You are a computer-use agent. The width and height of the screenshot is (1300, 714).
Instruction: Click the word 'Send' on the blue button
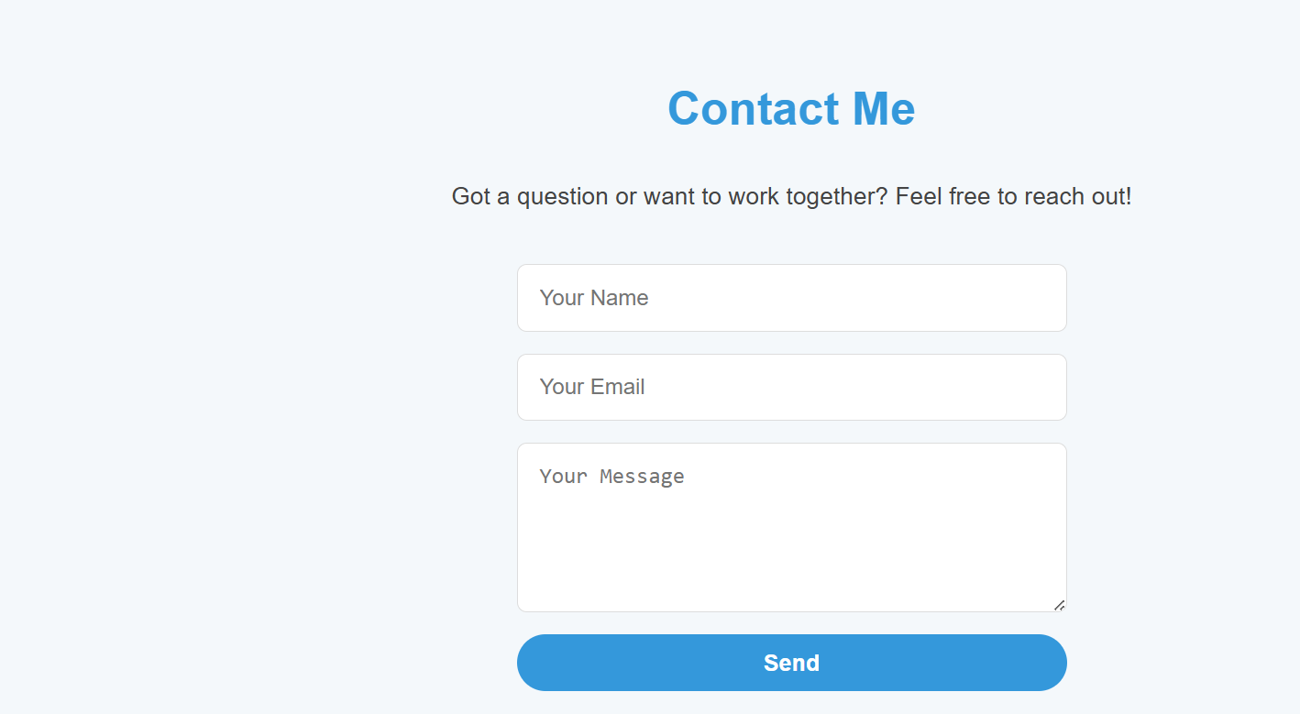[791, 663]
